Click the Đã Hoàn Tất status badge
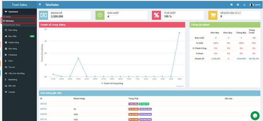 point(144,104)
